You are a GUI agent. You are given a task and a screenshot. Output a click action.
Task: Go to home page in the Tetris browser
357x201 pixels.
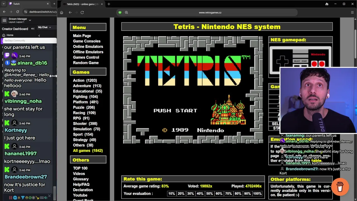click(62, 13)
